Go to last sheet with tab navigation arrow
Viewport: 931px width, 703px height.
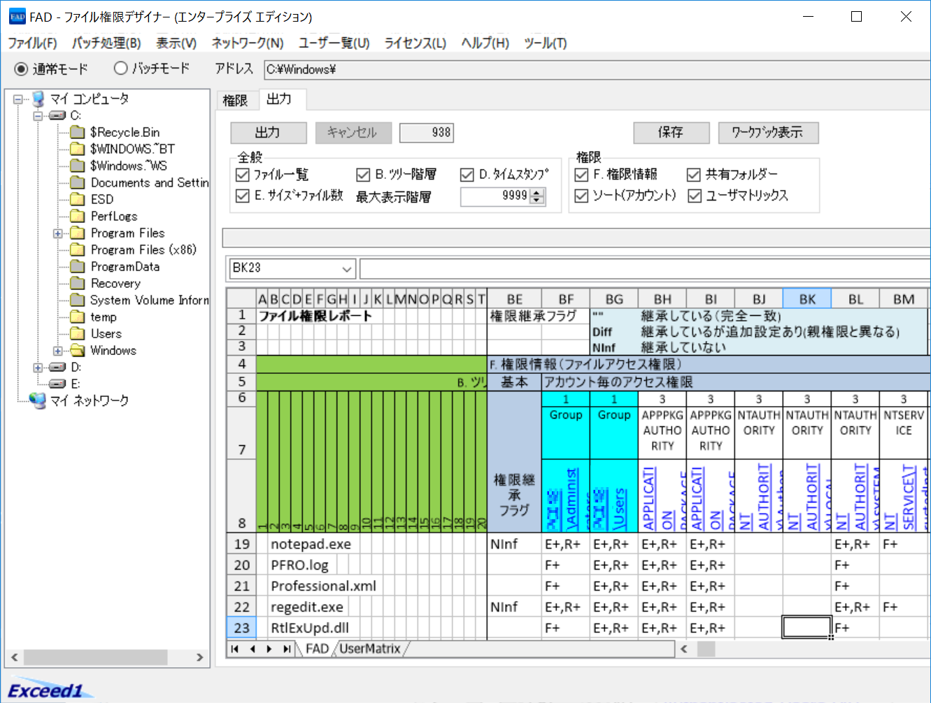pyautogui.click(x=286, y=649)
